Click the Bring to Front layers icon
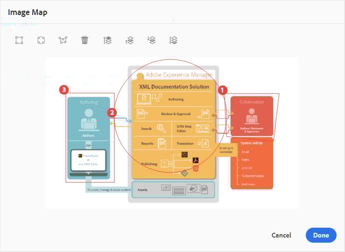 click(x=107, y=40)
